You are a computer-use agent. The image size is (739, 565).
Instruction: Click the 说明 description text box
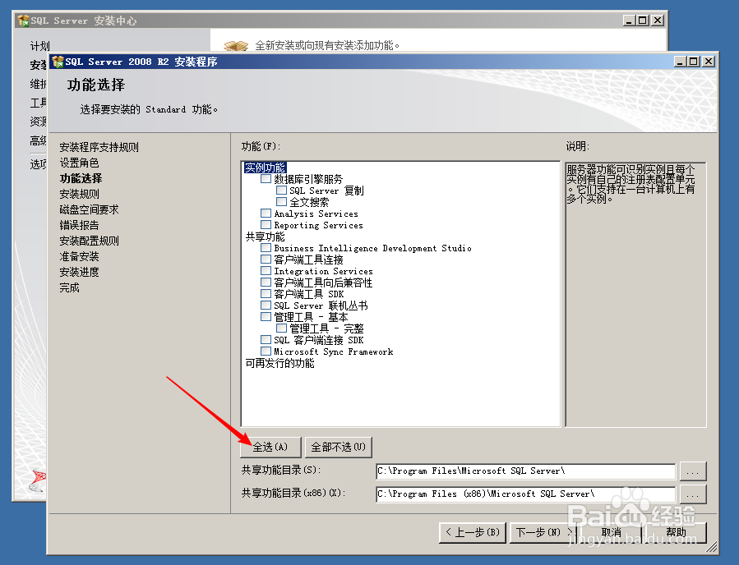click(635, 294)
